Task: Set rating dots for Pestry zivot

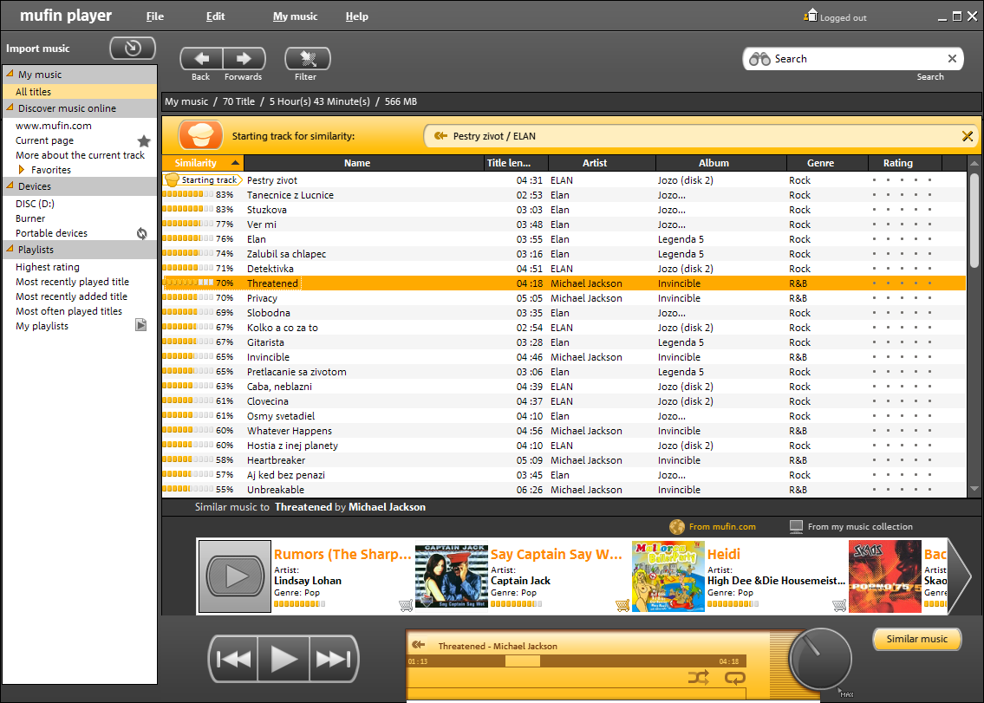Action: [902, 180]
